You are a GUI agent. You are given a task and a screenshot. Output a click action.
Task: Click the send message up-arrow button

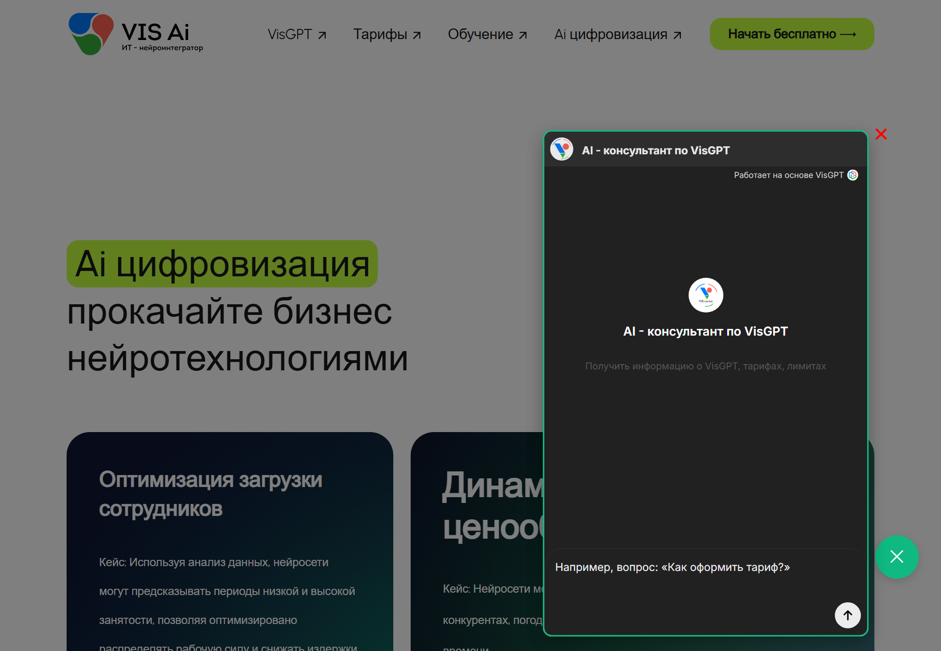(847, 615)
